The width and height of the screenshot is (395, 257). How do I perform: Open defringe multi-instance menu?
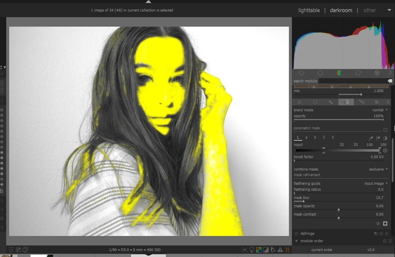point(376,234)
